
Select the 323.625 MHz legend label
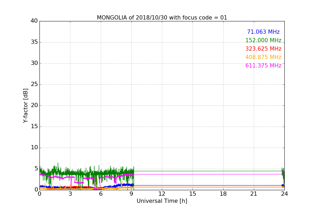(x=263, y=49)
